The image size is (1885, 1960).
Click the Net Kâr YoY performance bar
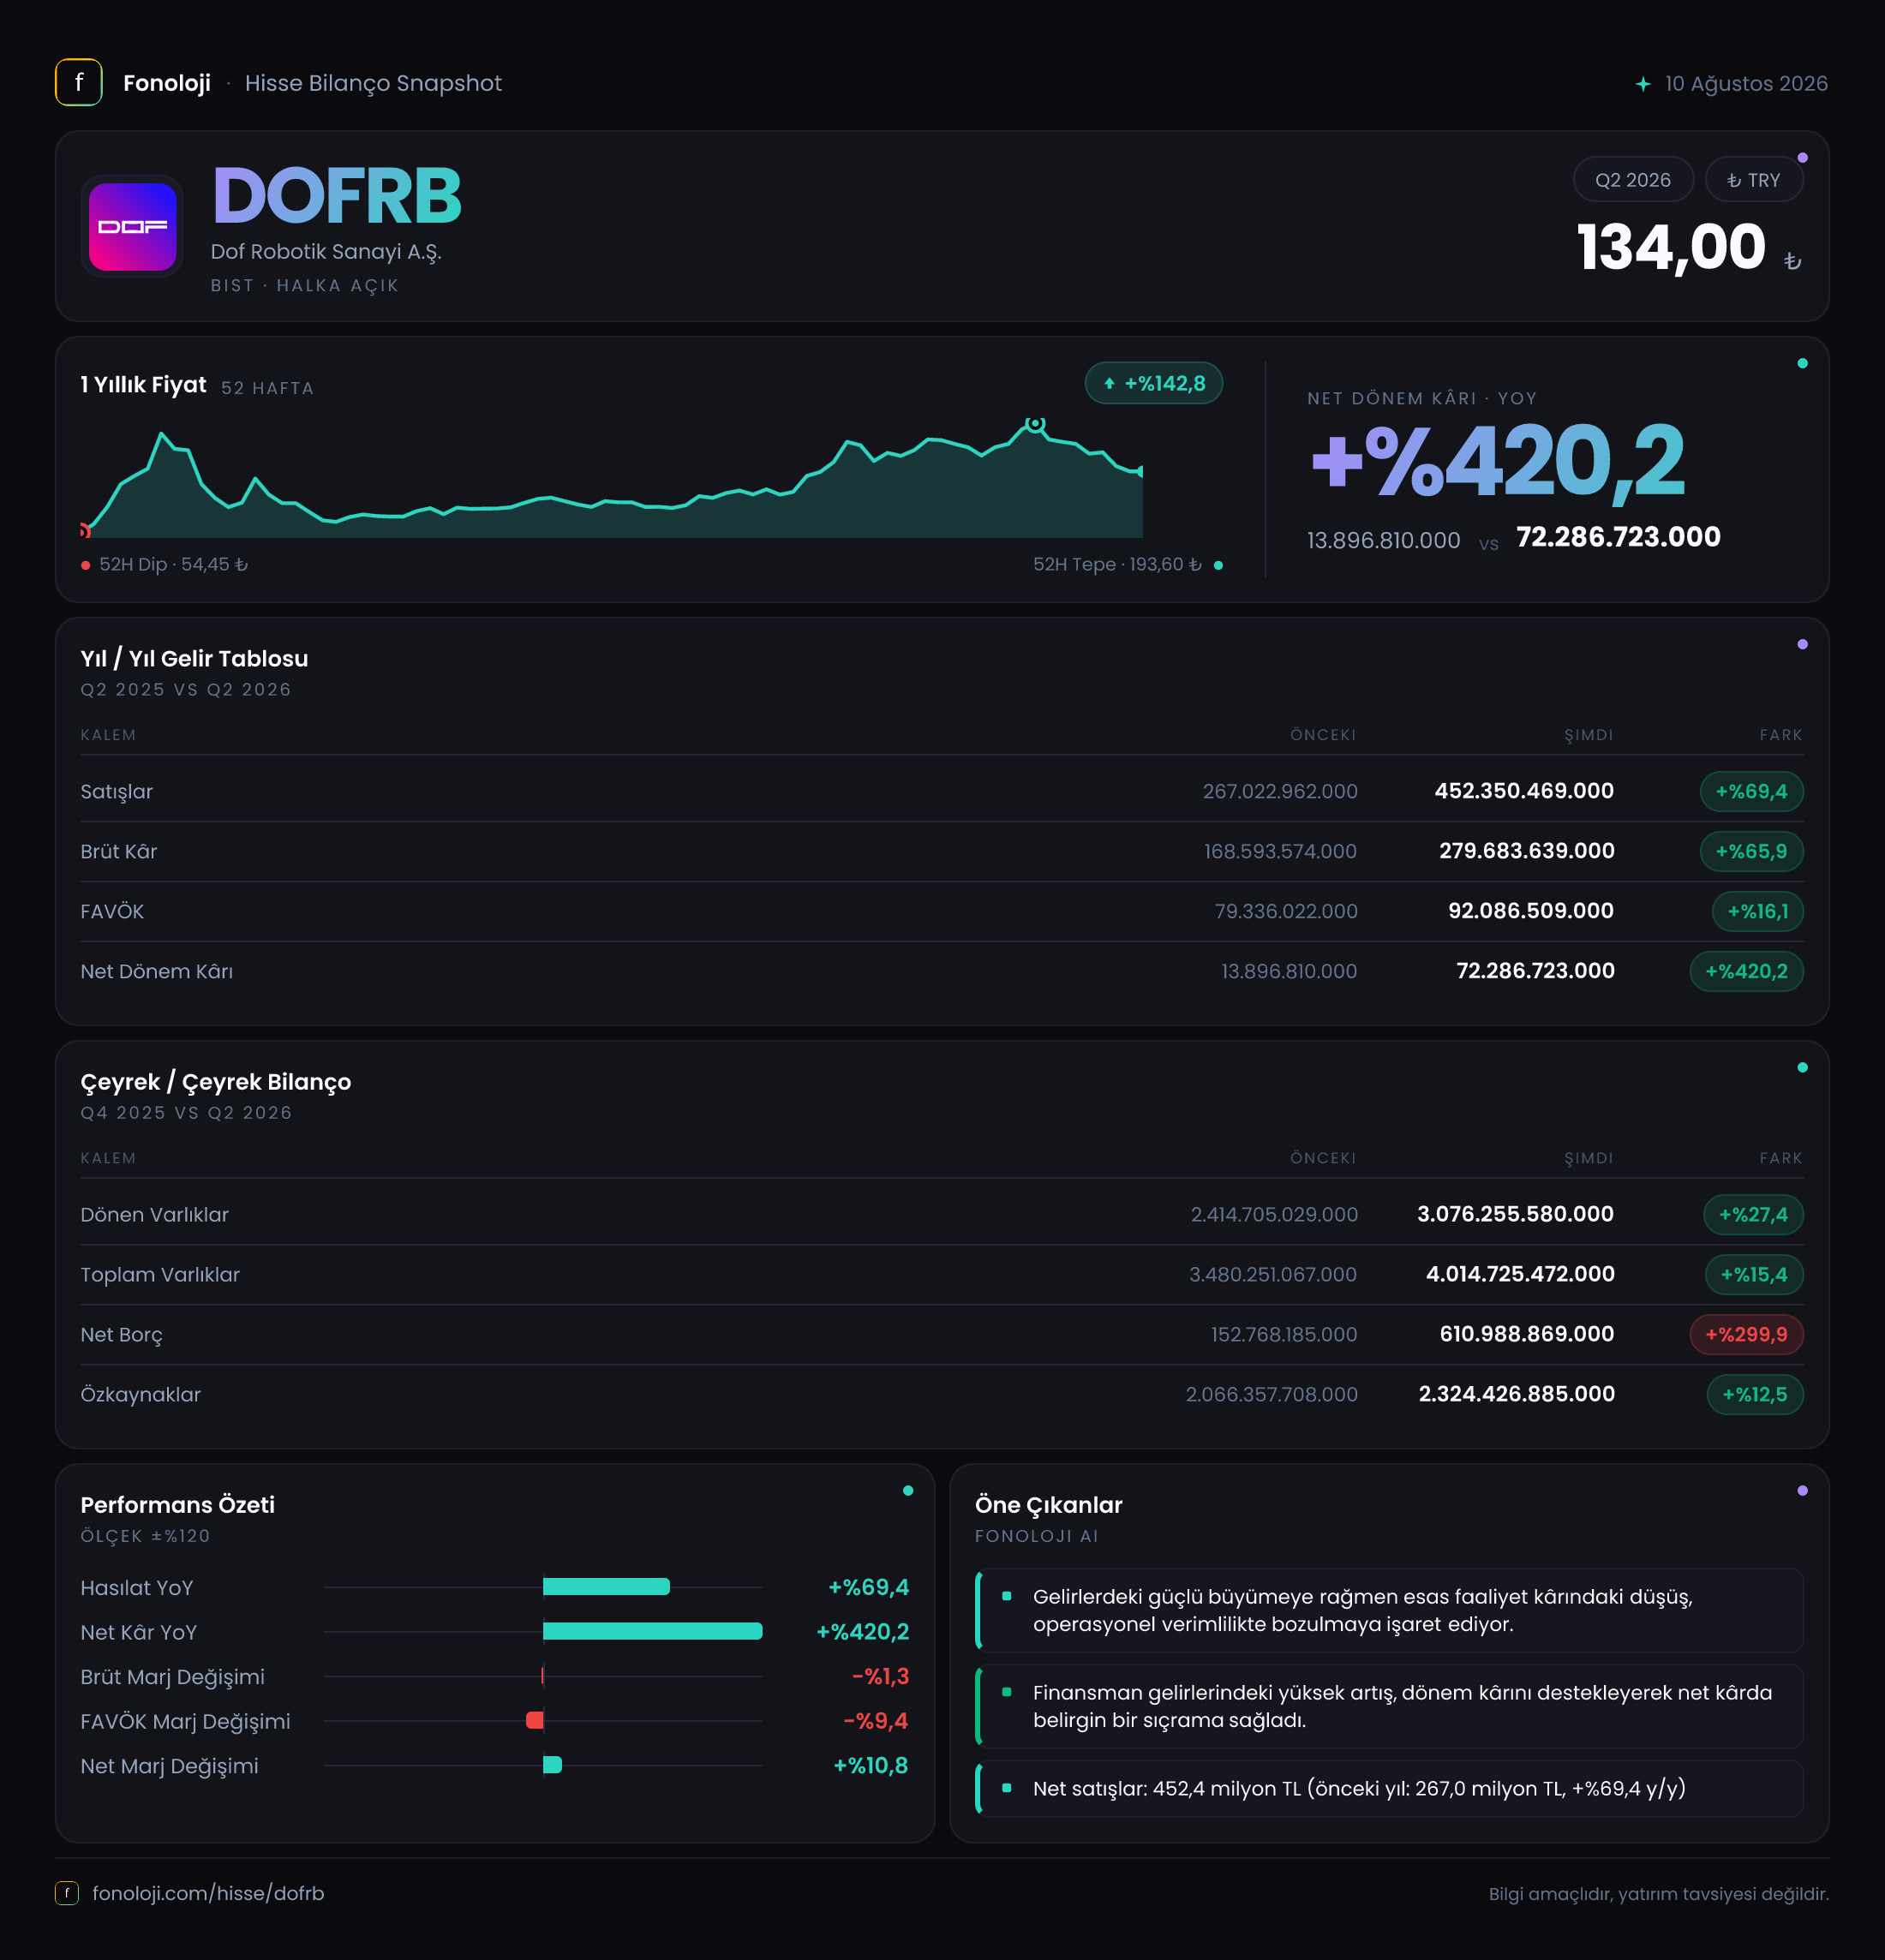pos(652,1631)
